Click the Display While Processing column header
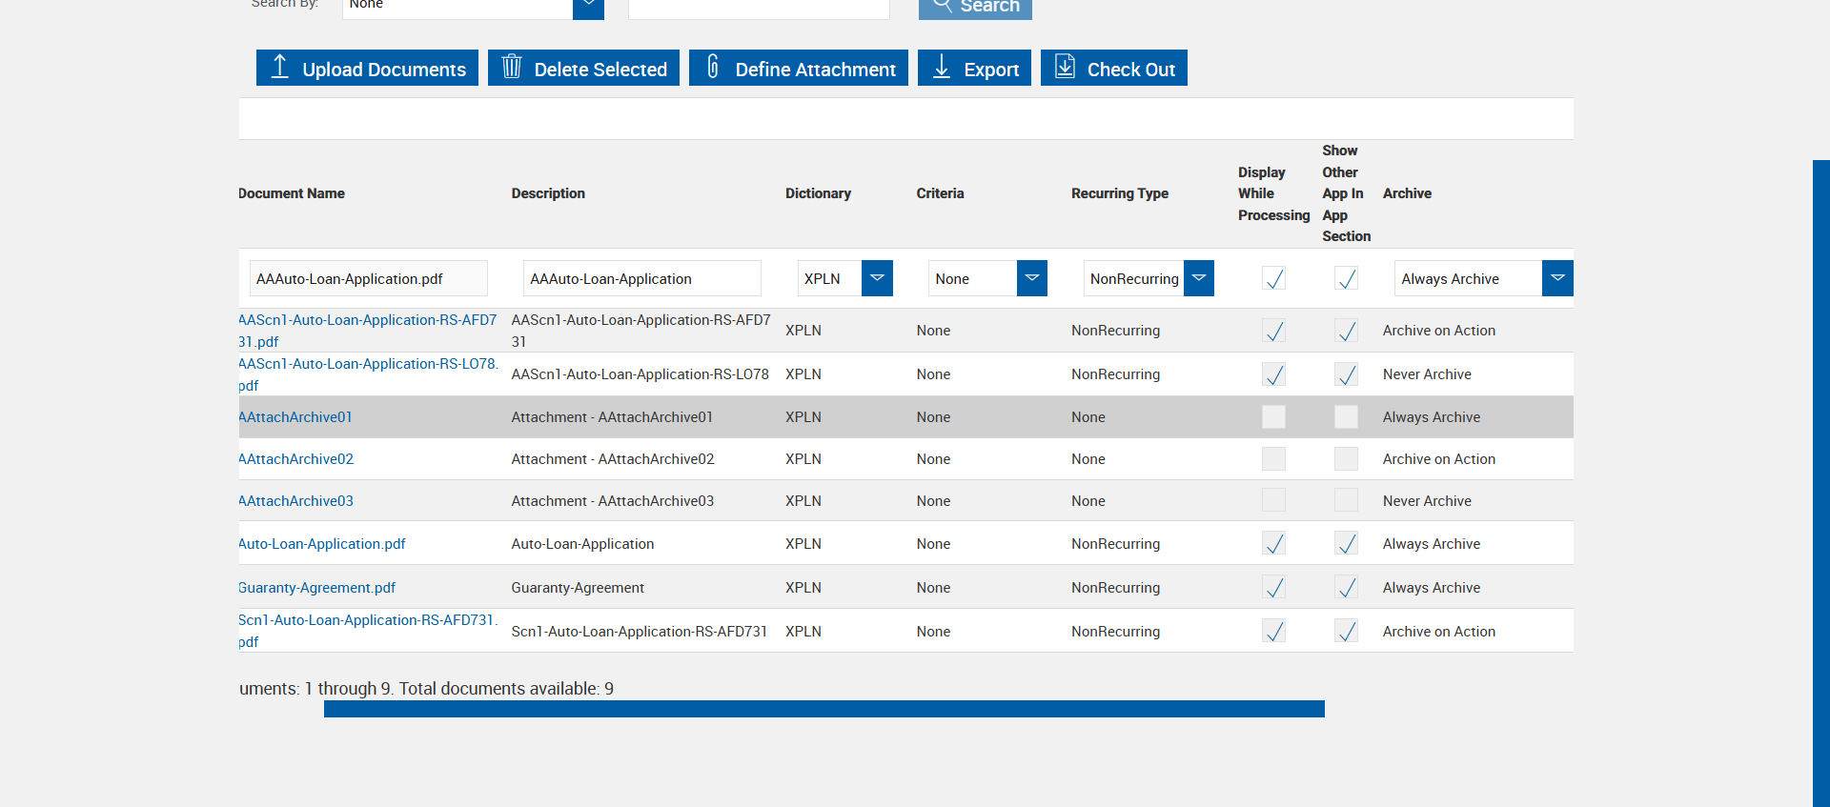The image size is (1830, 807). (x=1274, y=193)
